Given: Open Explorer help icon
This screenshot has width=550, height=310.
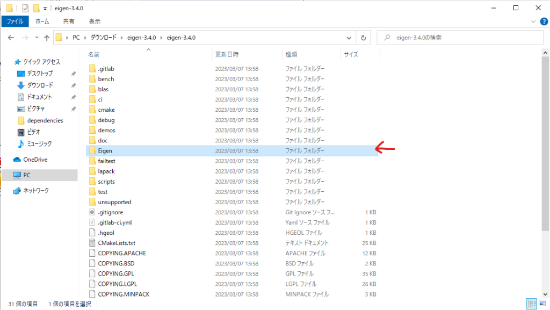Looking at the screenshot, I should (544, 21).
